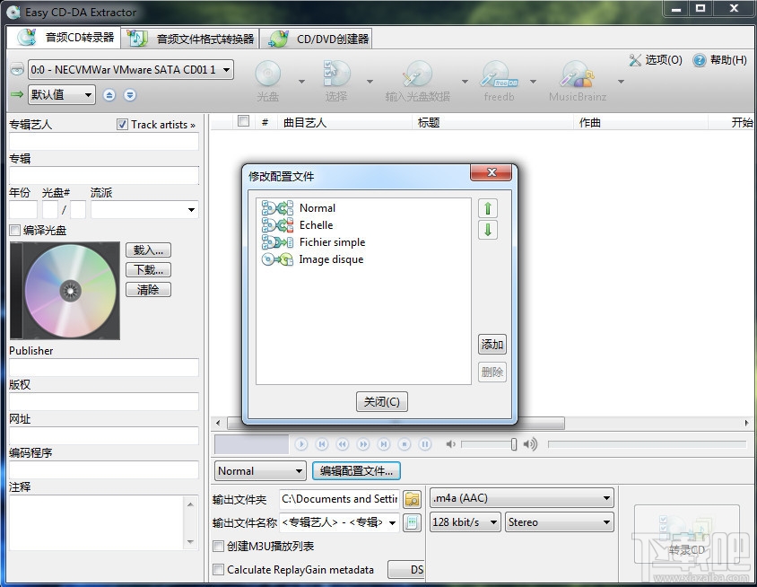Viewport: 757px width, 587px height.
Task: Check Calculate ReplayGain metadata
Action: click(x=217, y=569)
